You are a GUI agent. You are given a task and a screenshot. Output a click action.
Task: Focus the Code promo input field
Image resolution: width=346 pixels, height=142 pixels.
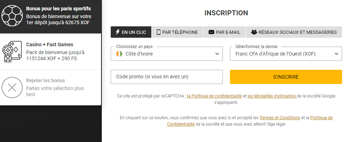click(x=167, y=77)
